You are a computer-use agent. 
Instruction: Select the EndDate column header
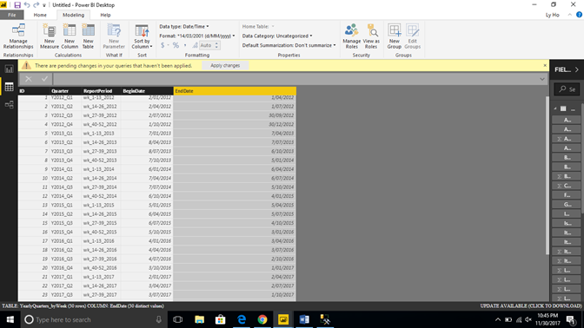(x=235, y=91)
